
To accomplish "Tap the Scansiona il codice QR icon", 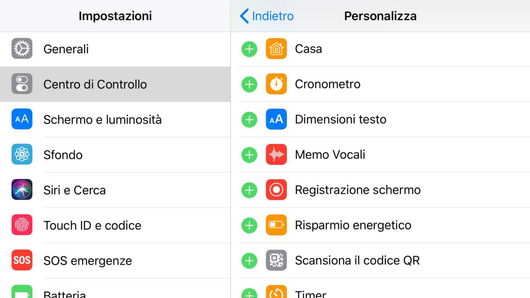I will tap(276, 260).
